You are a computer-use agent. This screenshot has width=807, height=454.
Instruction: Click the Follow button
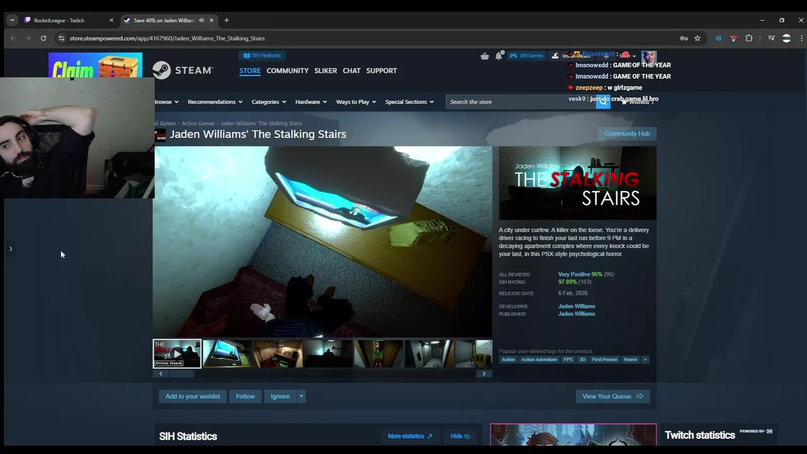pos(245,397)
